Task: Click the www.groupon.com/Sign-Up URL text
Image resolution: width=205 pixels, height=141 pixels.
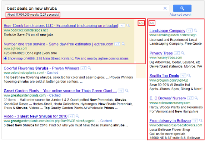Action: (x=169, y=80)
